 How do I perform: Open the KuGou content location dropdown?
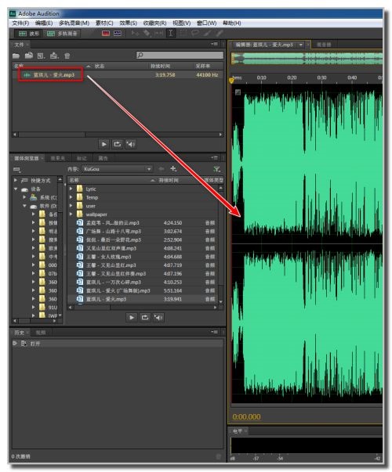117,169
